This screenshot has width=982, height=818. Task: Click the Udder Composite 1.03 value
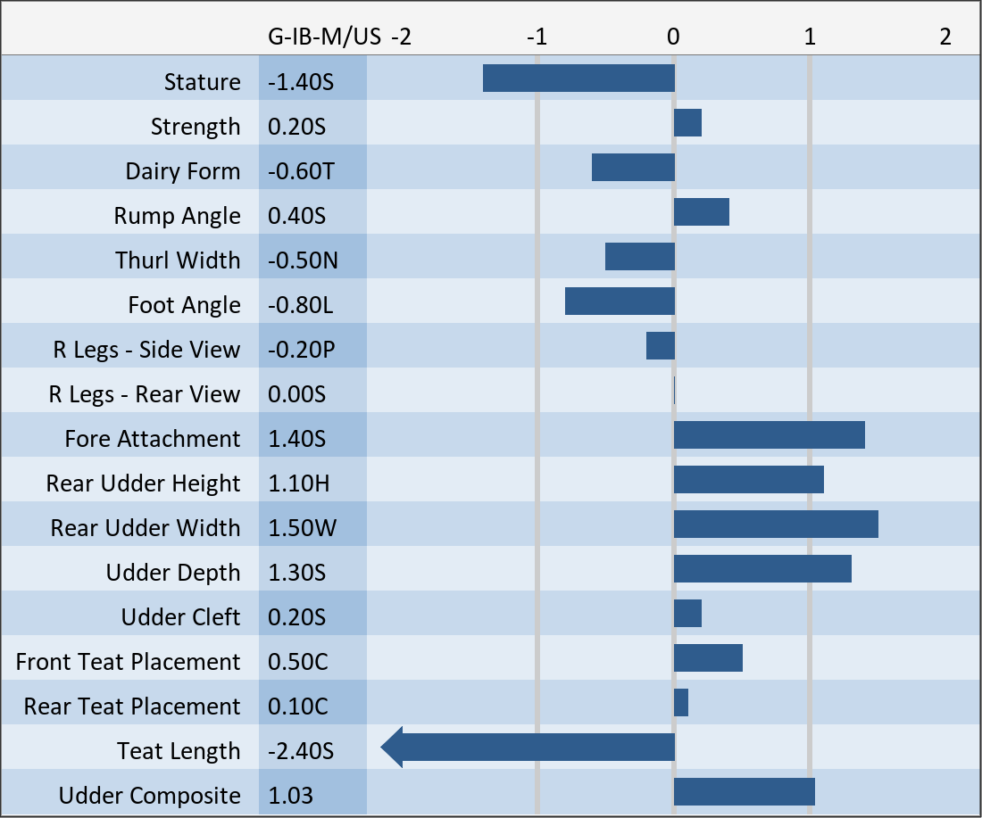pyautogui.click(x=291, y=796)
